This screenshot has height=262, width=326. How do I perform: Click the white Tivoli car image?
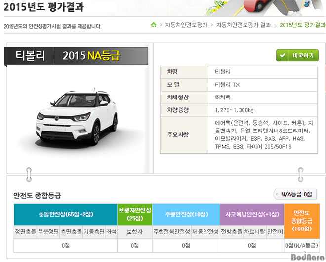(x=78, y=117)
